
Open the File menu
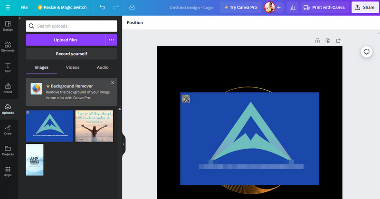[x=24, y=8]
